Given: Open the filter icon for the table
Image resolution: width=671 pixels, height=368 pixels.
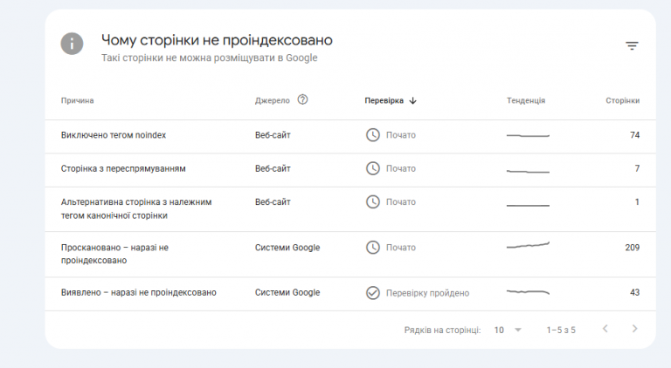Looking at the screenshot, I should (x=632, y=45).
